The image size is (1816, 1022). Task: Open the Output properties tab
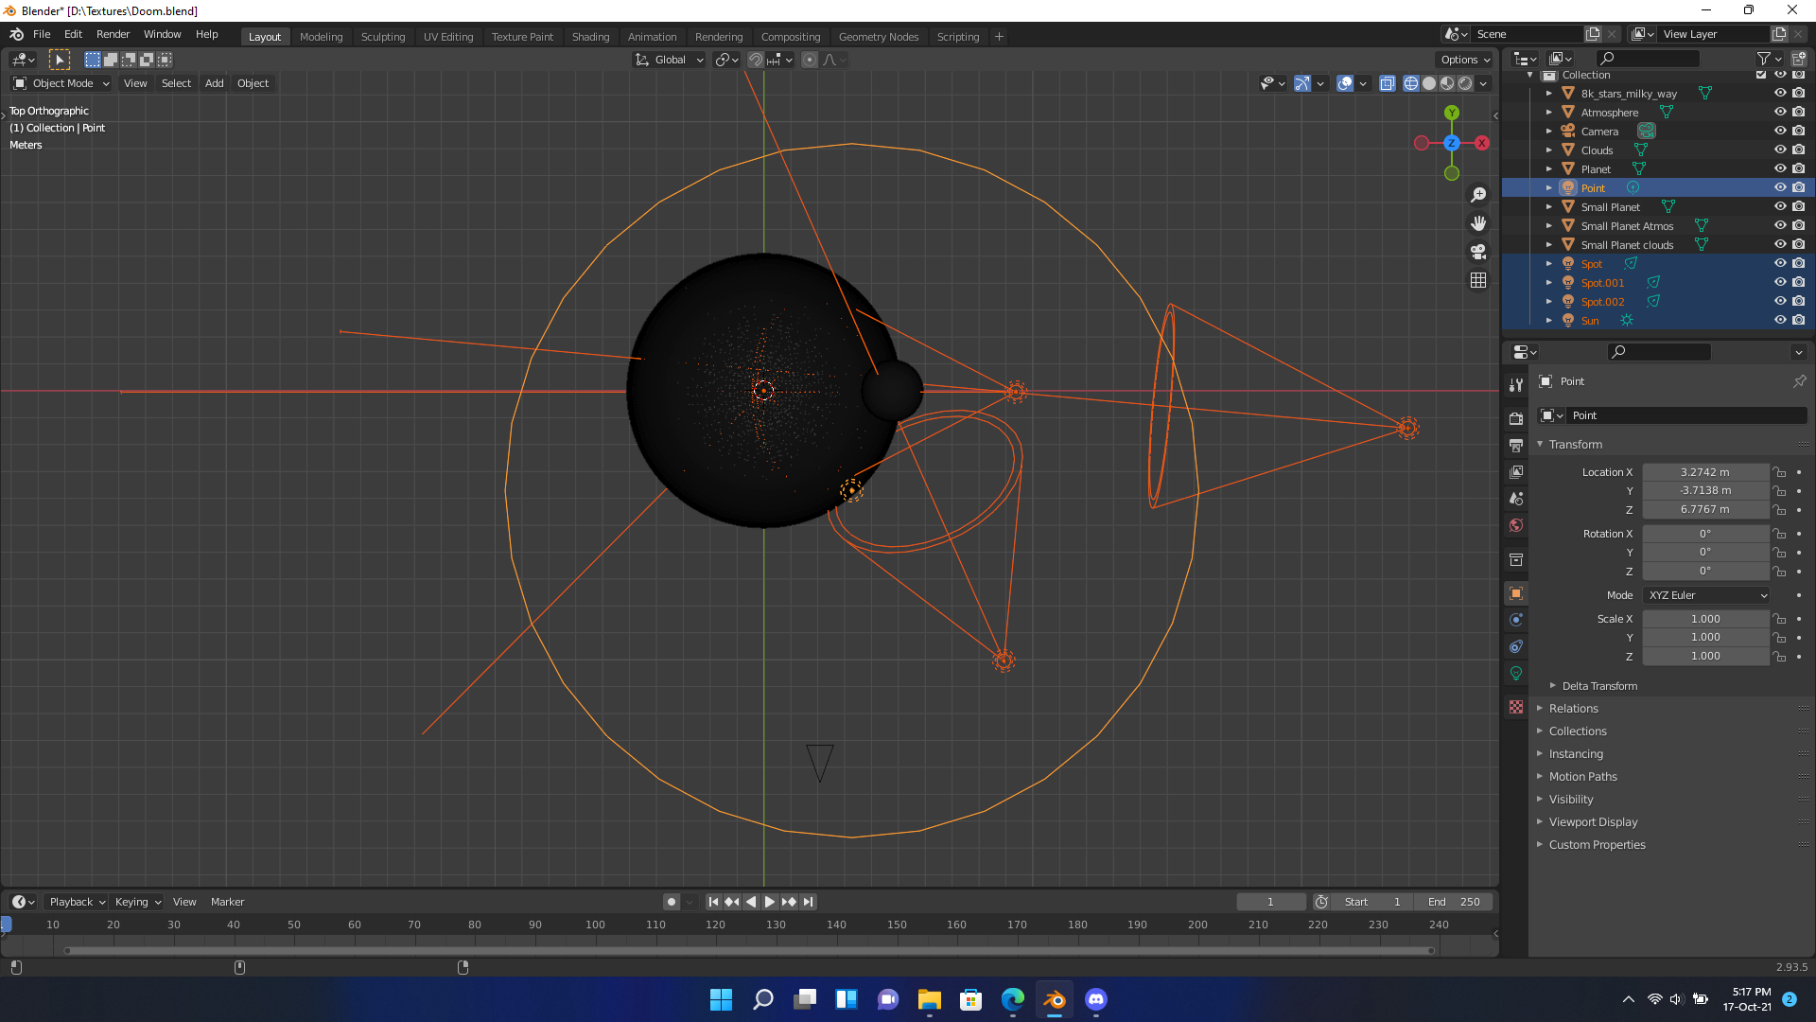click(x=1516, y=445)
